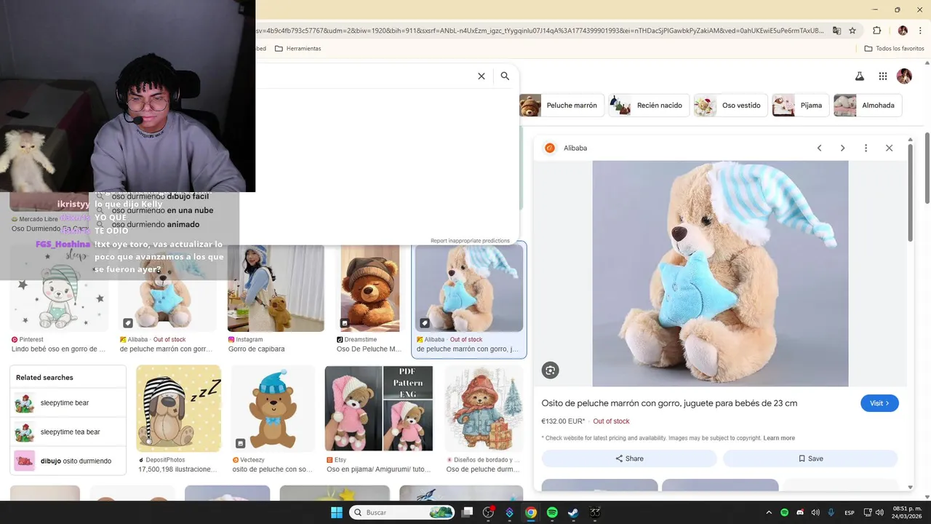This screenshot has width=931, height=524.
Task: Close the Alibaba image preview panel
Action: point(889,148)
